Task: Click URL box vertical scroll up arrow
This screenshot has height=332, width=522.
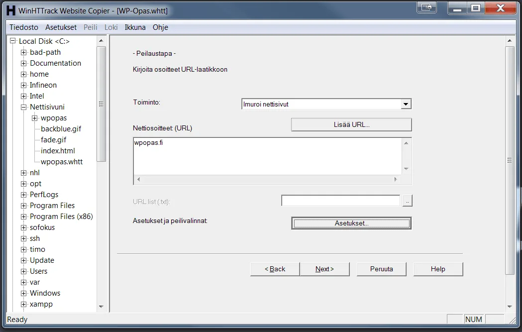Action: pos(406,143)
